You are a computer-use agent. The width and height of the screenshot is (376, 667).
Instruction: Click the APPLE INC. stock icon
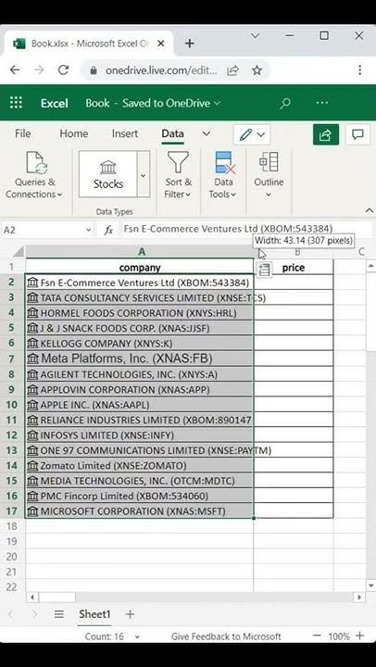(32, 405)
